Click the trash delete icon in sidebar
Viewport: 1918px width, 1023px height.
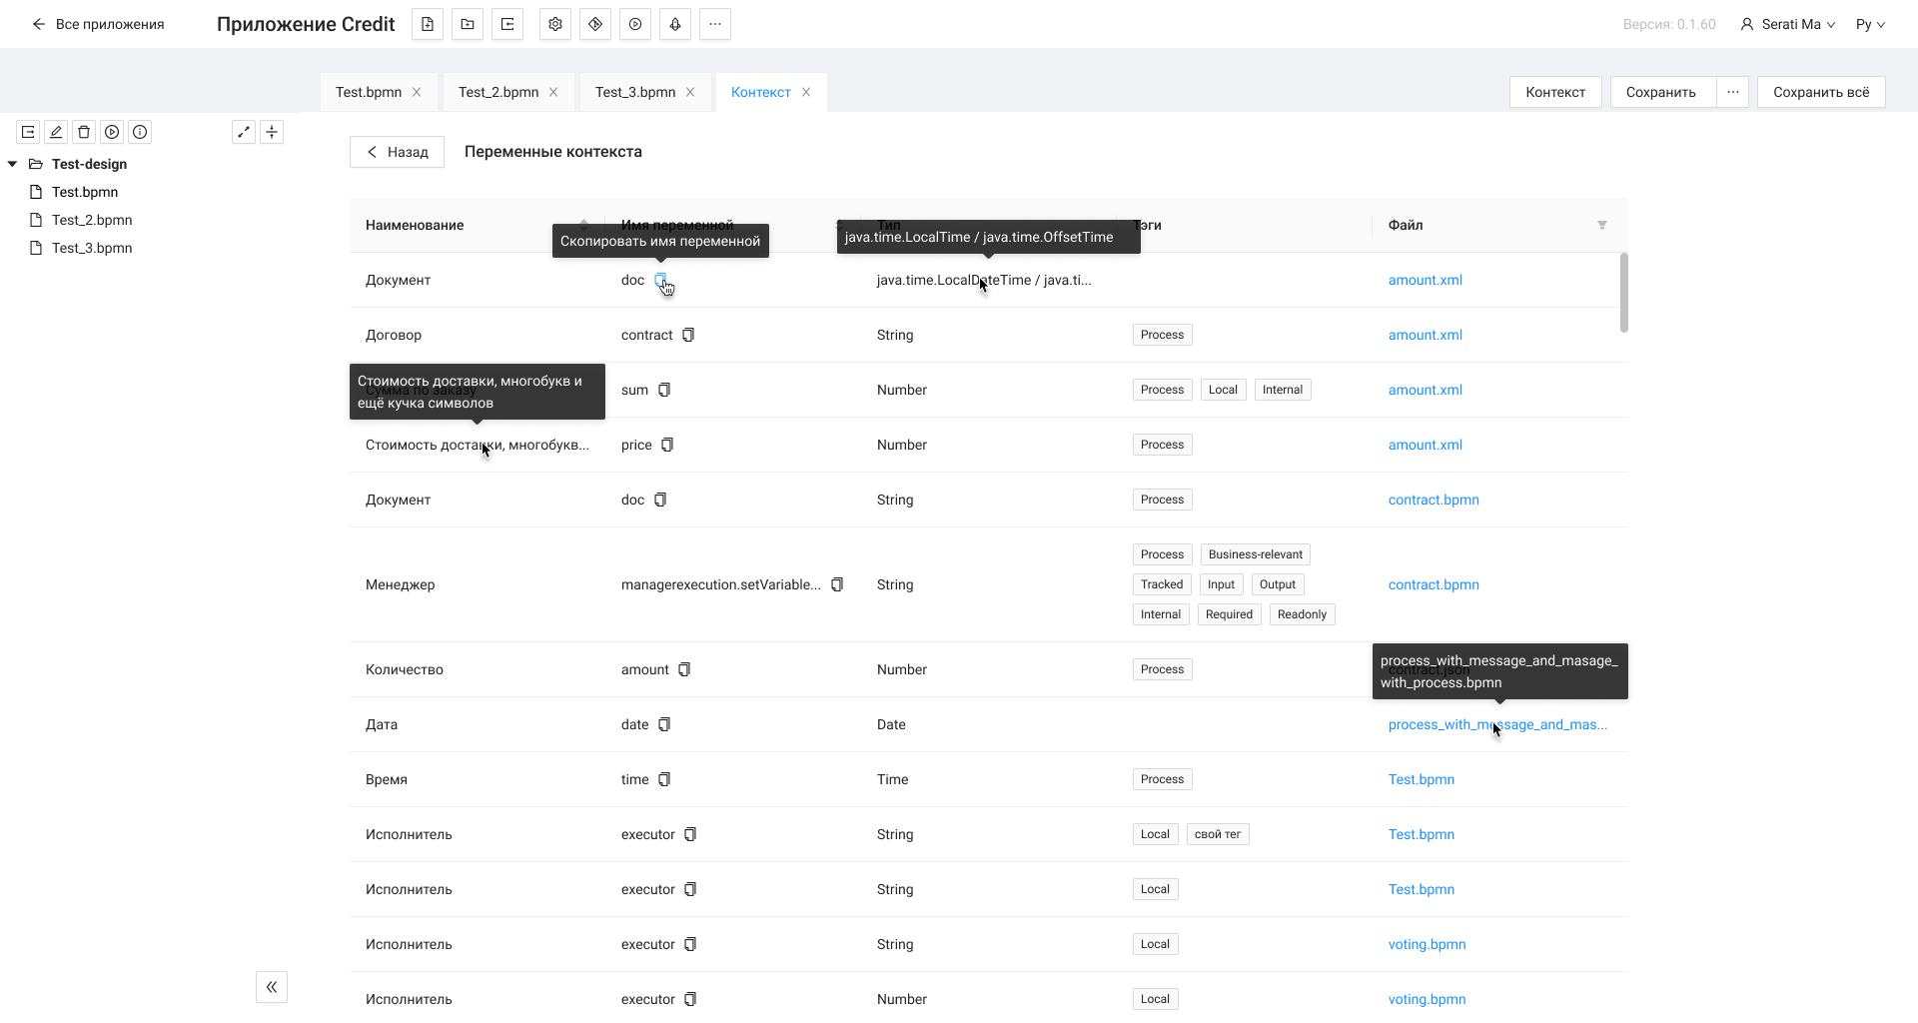pos(84,132)
